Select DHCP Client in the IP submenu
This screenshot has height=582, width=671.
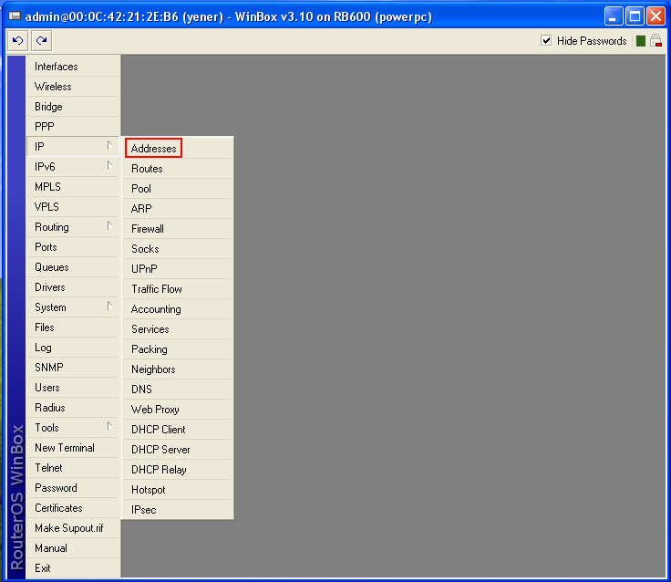pos(178,430)
